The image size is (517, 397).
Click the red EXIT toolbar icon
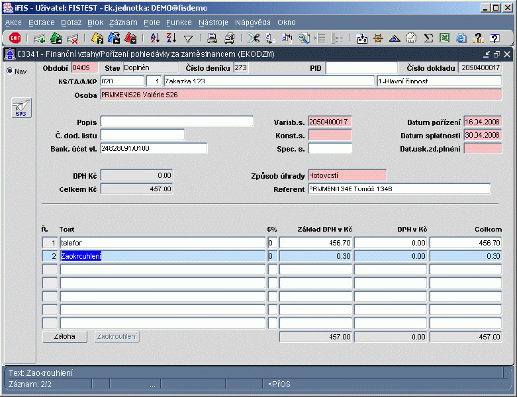(15, 38)
